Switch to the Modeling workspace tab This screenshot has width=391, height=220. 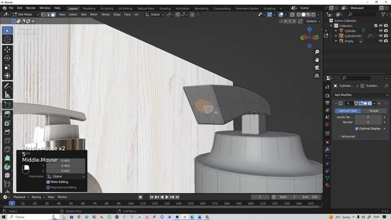(89, 9)
